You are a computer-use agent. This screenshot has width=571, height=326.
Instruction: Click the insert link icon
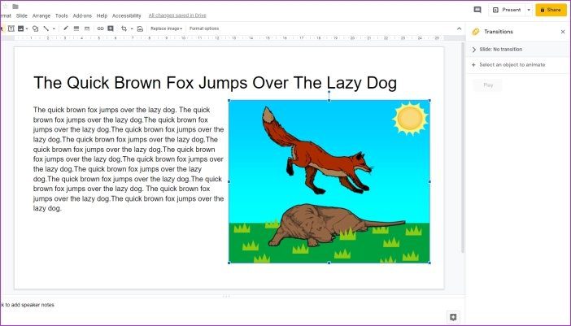tap(100, 28)
